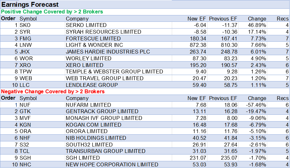Select the 167.41 Previous EF value
Screen dimensions: 290x168
pos(229,38)
